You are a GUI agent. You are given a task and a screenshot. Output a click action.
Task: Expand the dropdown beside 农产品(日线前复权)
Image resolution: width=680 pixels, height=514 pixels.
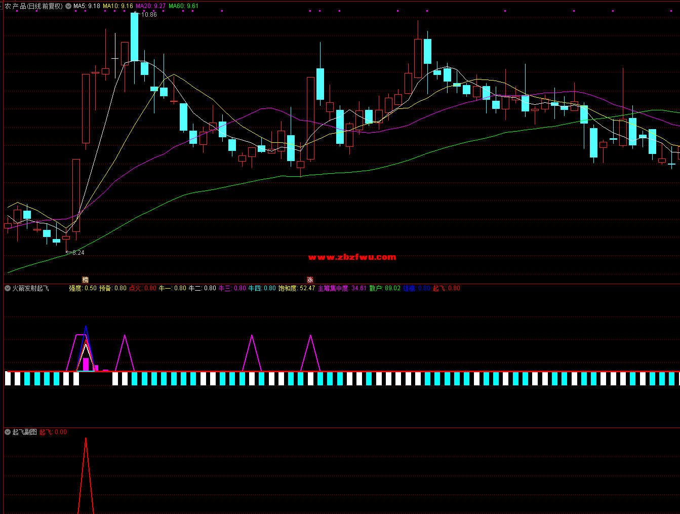tap(68, 6)
